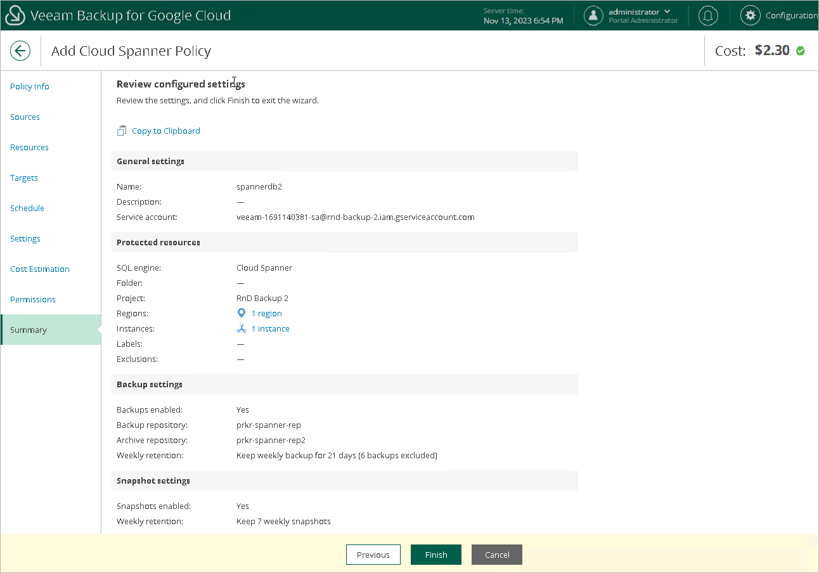The height and width of the screenshot is (573, 819).
Task: Click the green cost status checkmark
Action: coord(800,51)
